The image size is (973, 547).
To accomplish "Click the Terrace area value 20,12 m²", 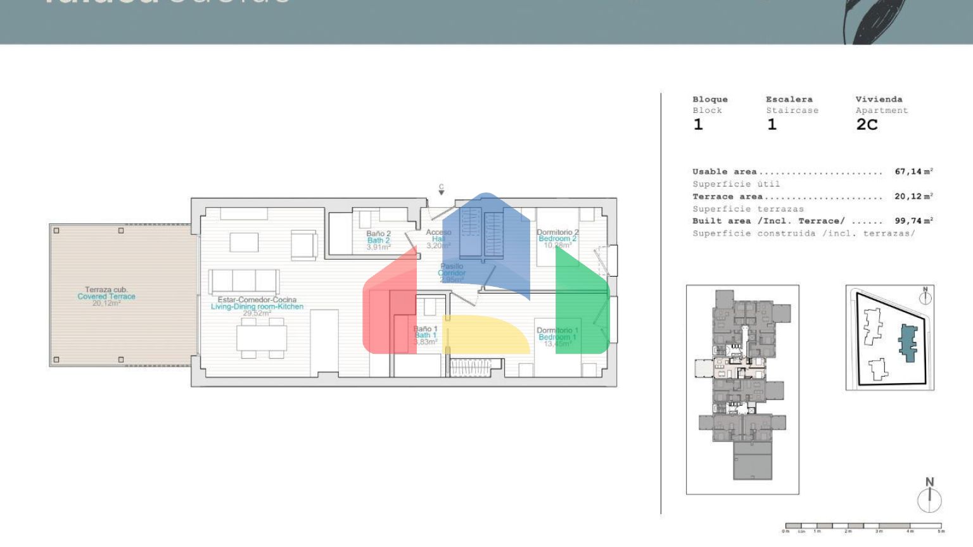I will 913,196.
